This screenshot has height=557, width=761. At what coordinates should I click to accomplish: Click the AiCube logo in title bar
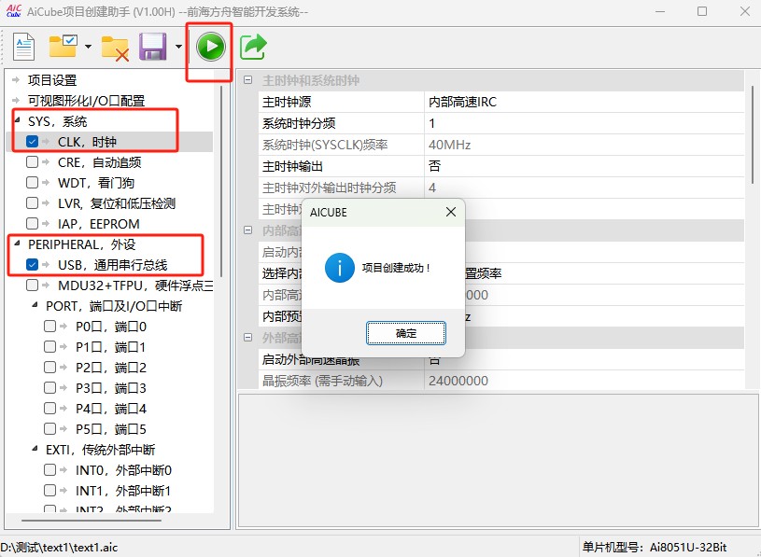tap(14, 10)
